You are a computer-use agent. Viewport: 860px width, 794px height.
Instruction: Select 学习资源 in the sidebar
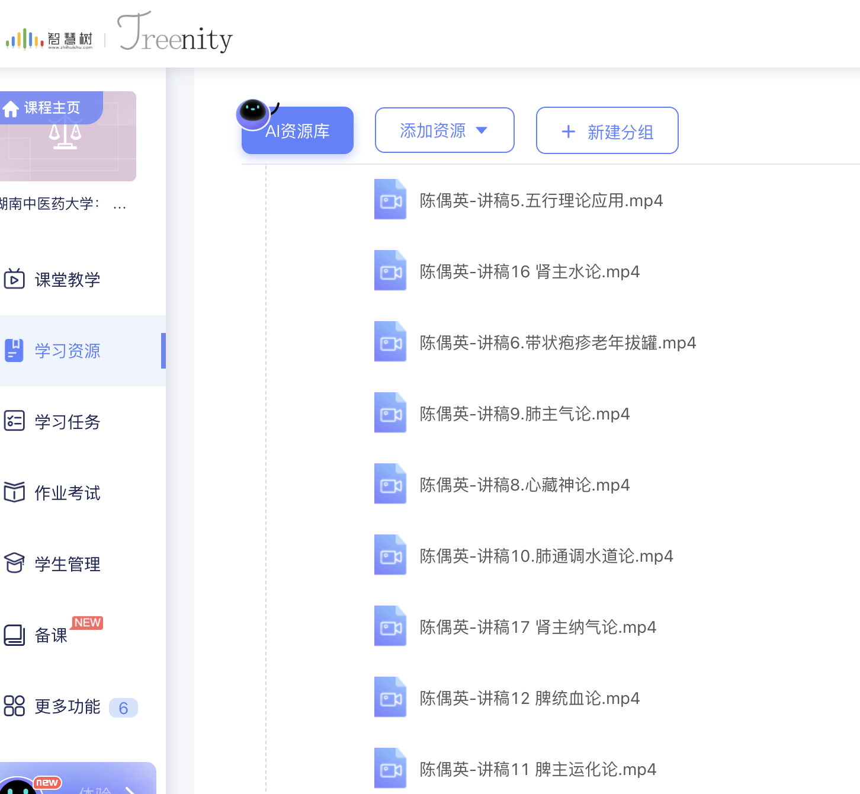coord(68,351)
